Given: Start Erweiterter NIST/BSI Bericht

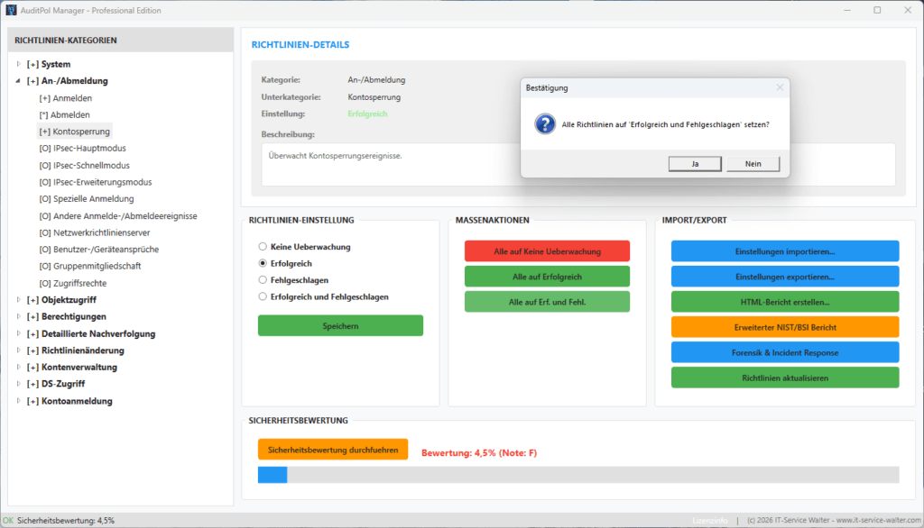Looking at the screenshot, I should pos(784,327).
